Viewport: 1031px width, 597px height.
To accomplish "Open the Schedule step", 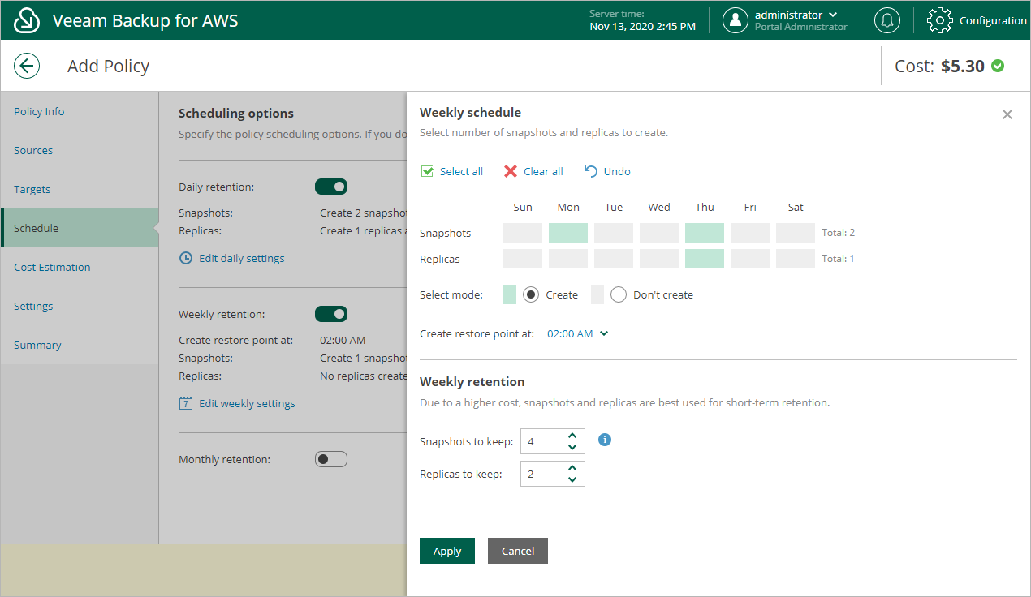I will pyautogui.click(x=80, y=228).
